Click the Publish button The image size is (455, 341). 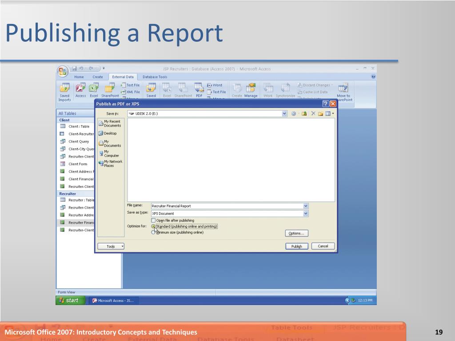(296, 246)
